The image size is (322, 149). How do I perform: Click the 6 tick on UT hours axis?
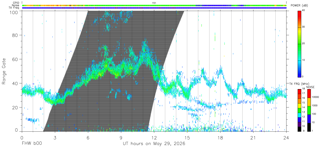click(x=88, y=137)
